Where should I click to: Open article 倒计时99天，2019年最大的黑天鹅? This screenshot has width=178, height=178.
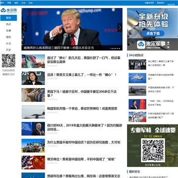pyautogui.click(x=85, y=128)
